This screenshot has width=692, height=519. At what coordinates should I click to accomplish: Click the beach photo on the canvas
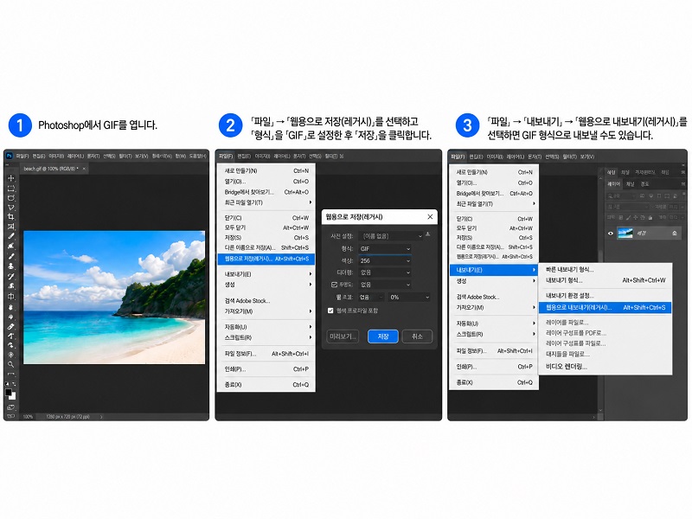[x=114, y=297]
